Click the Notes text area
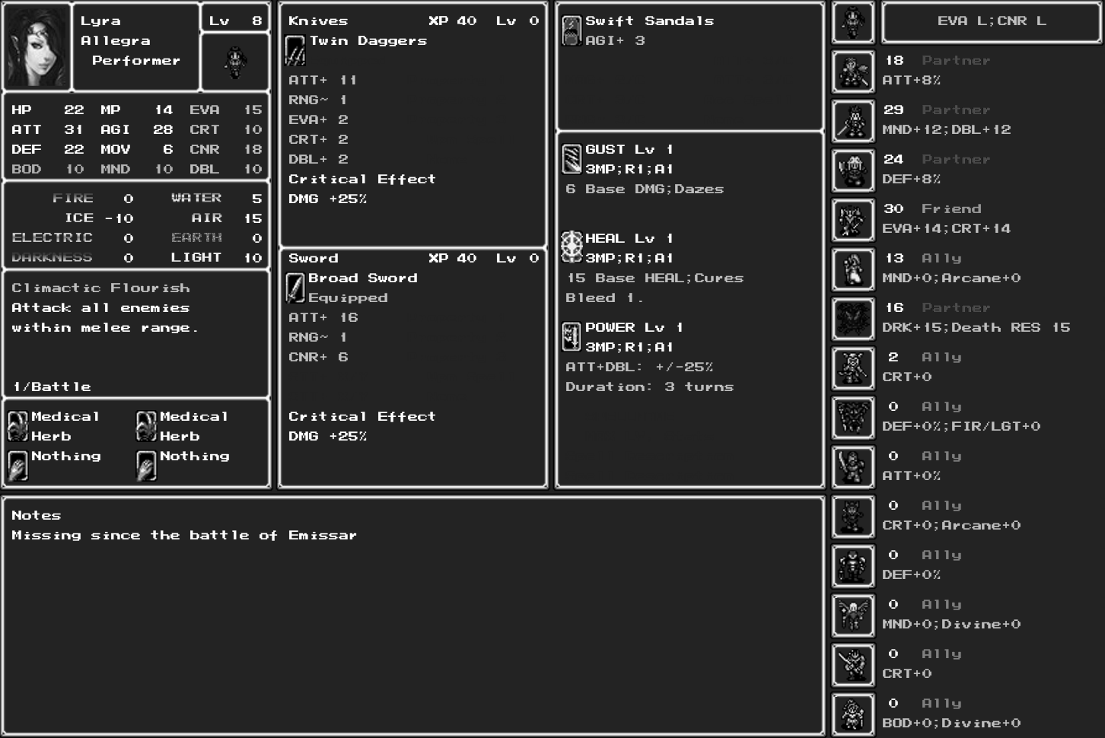The width and height of the screenshot is (1105, 738). [x=412, y=616]
